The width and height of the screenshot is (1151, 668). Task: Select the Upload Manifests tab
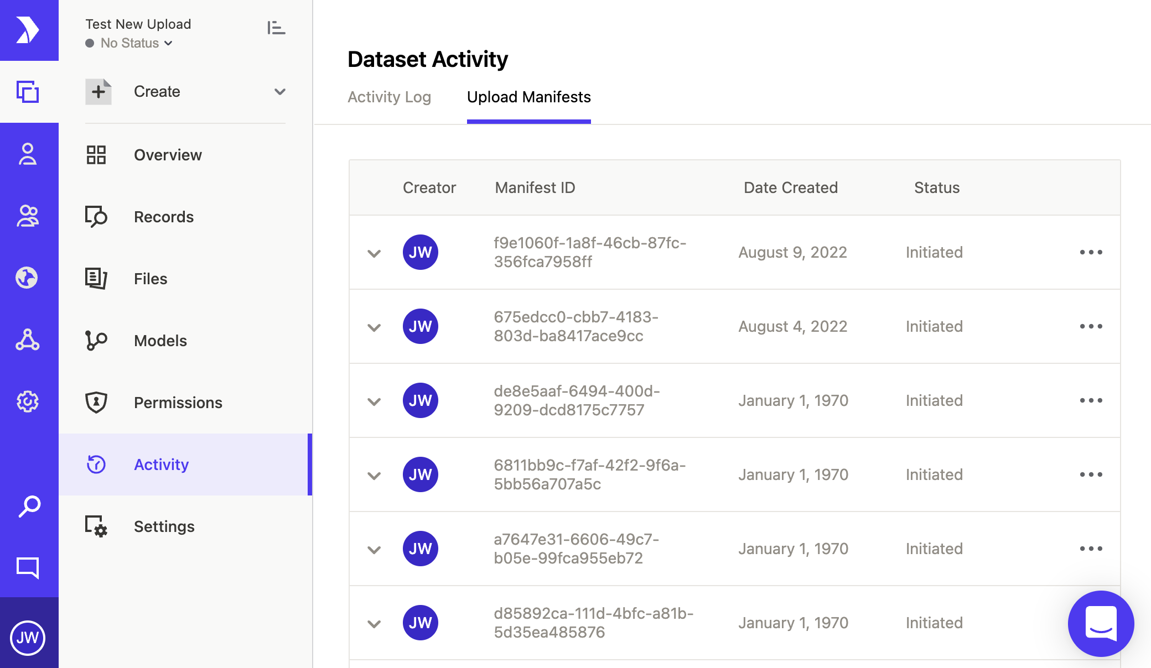528,97
